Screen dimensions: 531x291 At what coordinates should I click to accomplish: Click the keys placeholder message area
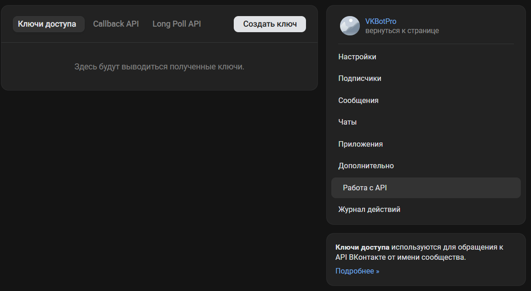(159, 67)
